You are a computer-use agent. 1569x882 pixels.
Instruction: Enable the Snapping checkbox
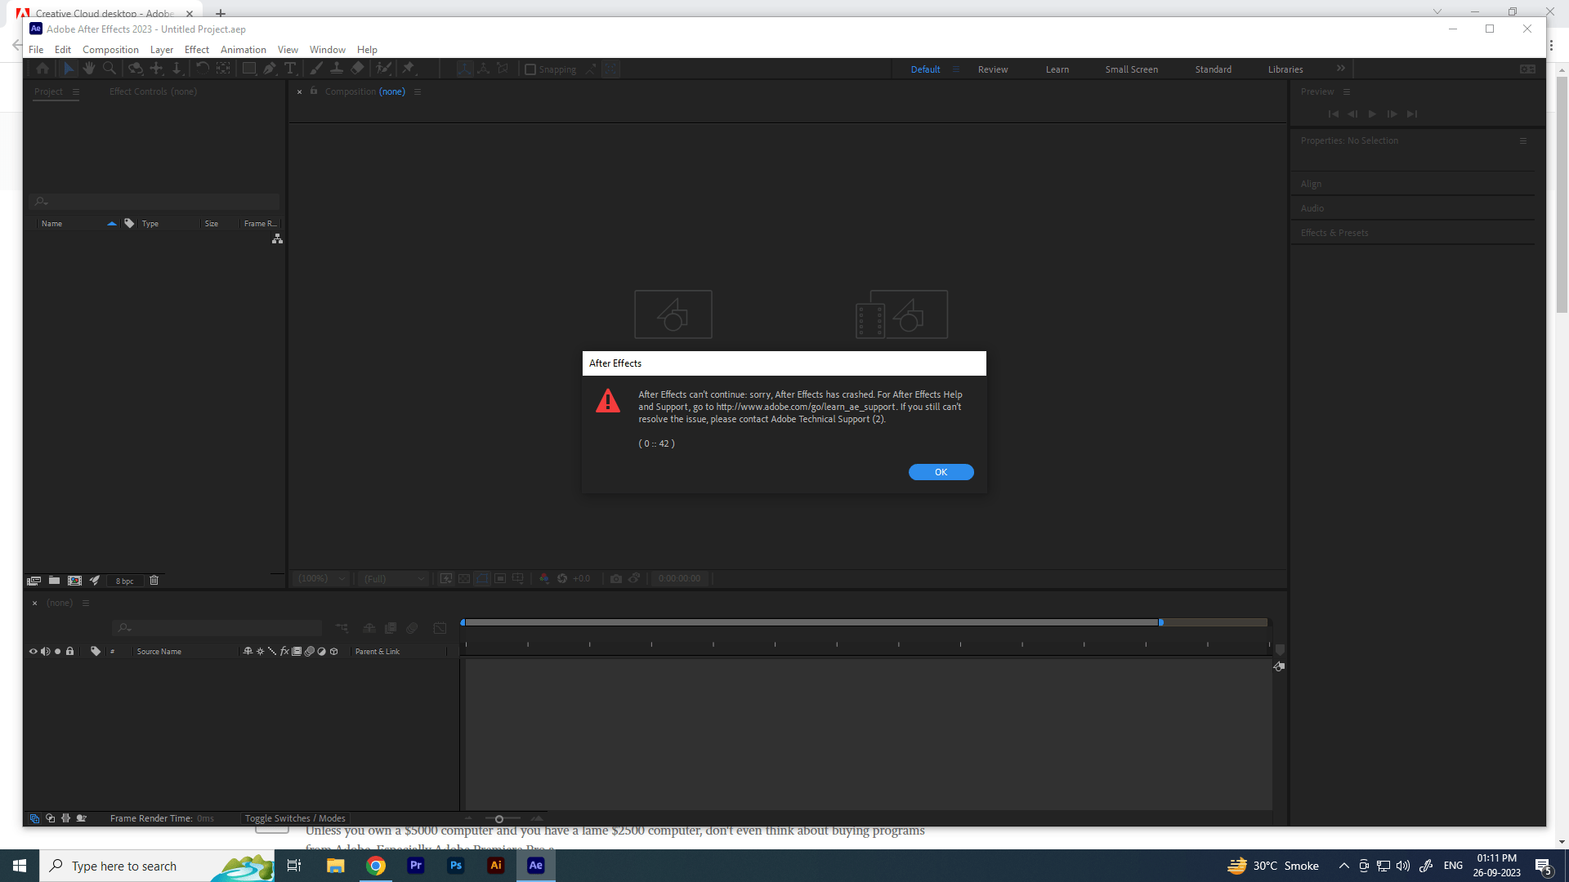coord(531,69)
